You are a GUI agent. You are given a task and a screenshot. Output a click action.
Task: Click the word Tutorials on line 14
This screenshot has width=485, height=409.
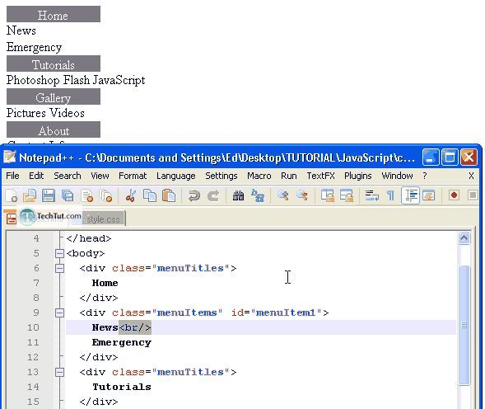pos(122,387)
